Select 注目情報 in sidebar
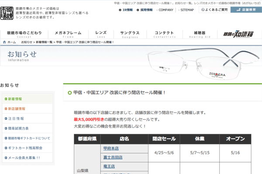The height and width of the screenshot is (174, 262). [28, 119]
